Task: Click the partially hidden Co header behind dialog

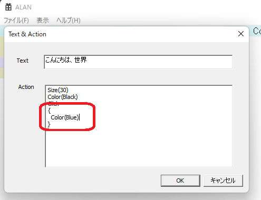Action: click(257, 31)
